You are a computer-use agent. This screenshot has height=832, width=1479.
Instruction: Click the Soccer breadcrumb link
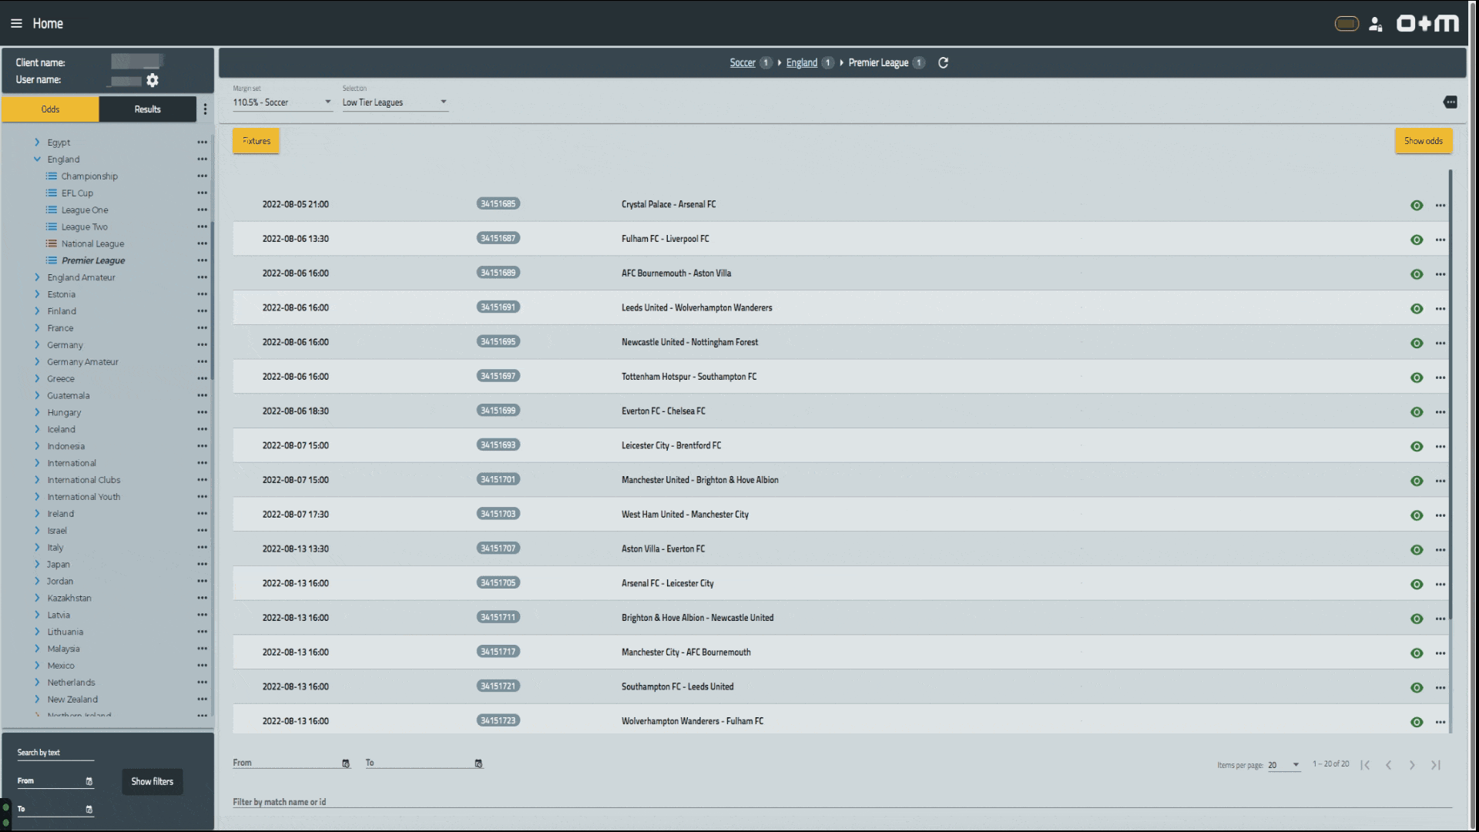pyautogui.click(x=742, y=63)
